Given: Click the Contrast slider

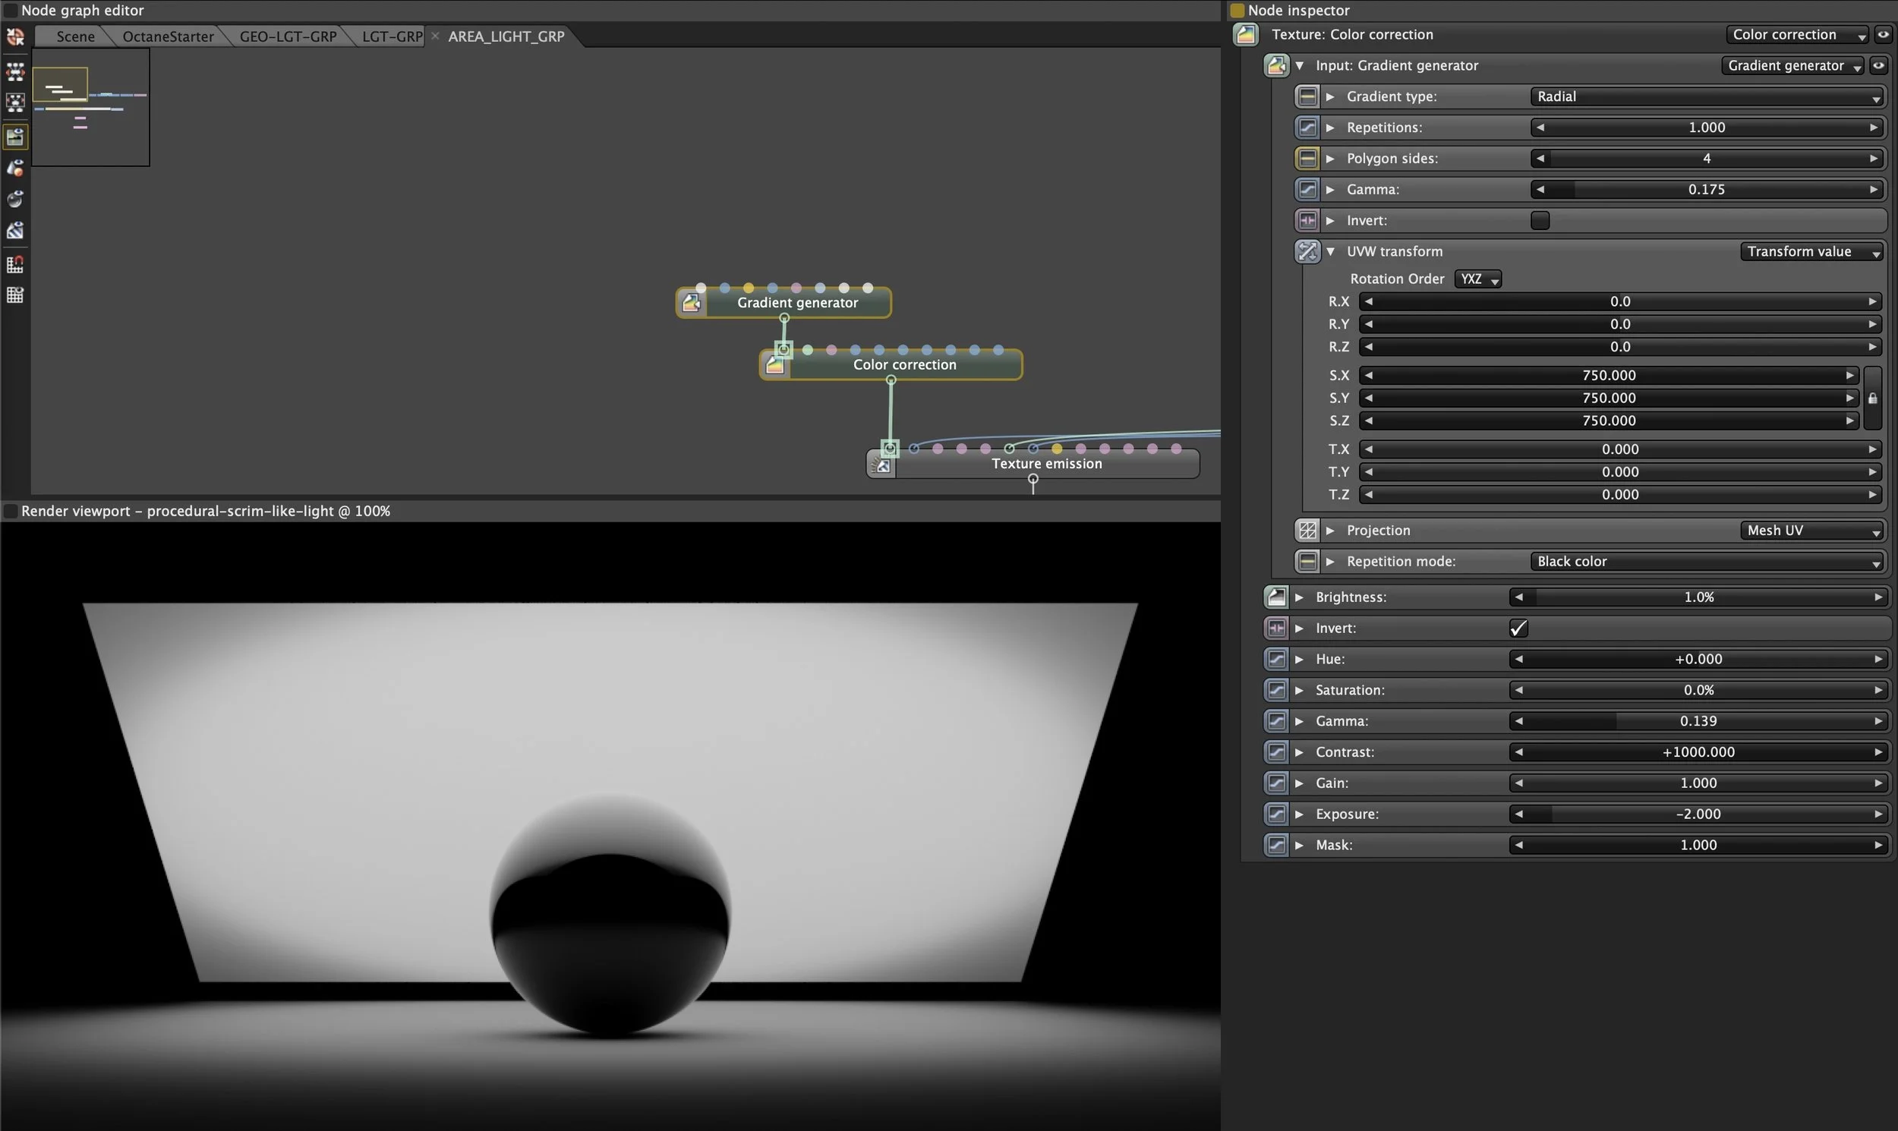Looking at the screenshot, I should coord(1698,752).
